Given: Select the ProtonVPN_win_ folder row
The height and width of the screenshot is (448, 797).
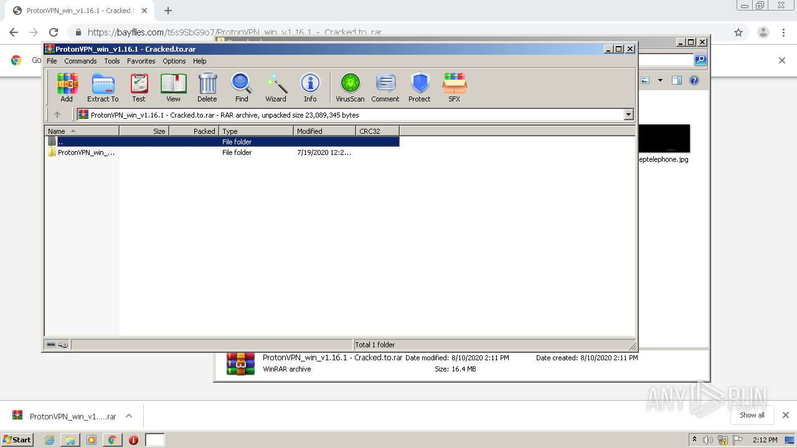Looking at the screenshot, I should click(222, 152).
